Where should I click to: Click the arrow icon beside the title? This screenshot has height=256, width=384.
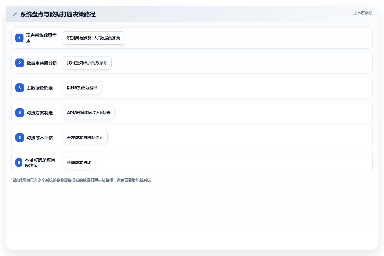pyautogui.click(x=15, y=14)
